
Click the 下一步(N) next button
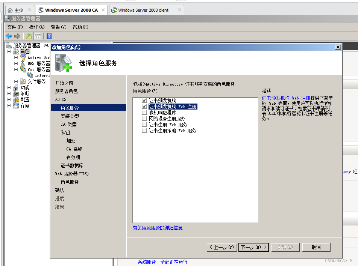253,247
